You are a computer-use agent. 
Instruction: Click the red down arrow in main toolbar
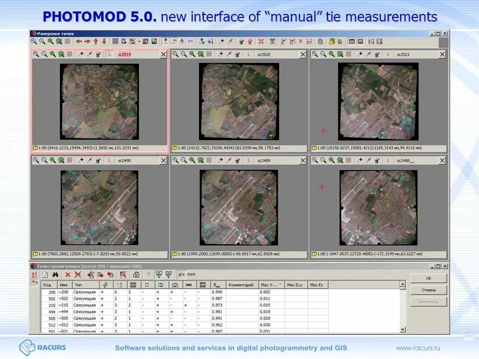(104, 41)
